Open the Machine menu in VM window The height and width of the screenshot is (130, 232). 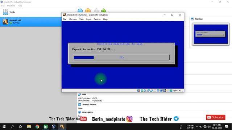click(72, 19)
